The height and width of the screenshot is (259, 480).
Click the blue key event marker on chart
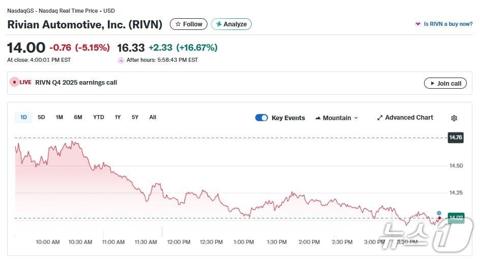tap(439, 213)
